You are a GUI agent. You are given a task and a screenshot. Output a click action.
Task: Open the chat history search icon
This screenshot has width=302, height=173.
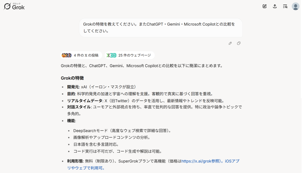(x=285, y=6)
